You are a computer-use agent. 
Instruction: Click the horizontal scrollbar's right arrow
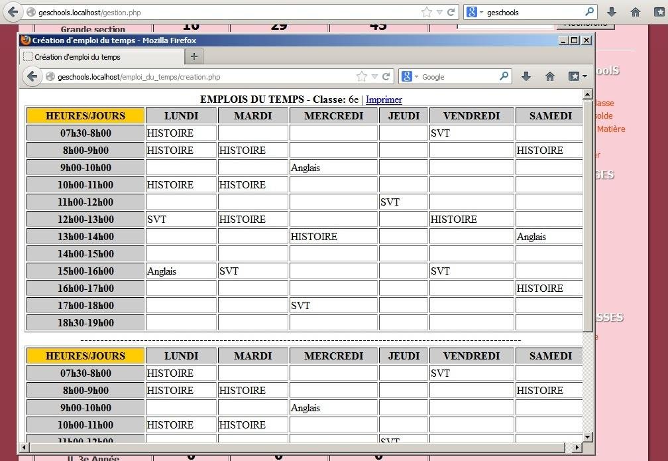pos(577,447)
